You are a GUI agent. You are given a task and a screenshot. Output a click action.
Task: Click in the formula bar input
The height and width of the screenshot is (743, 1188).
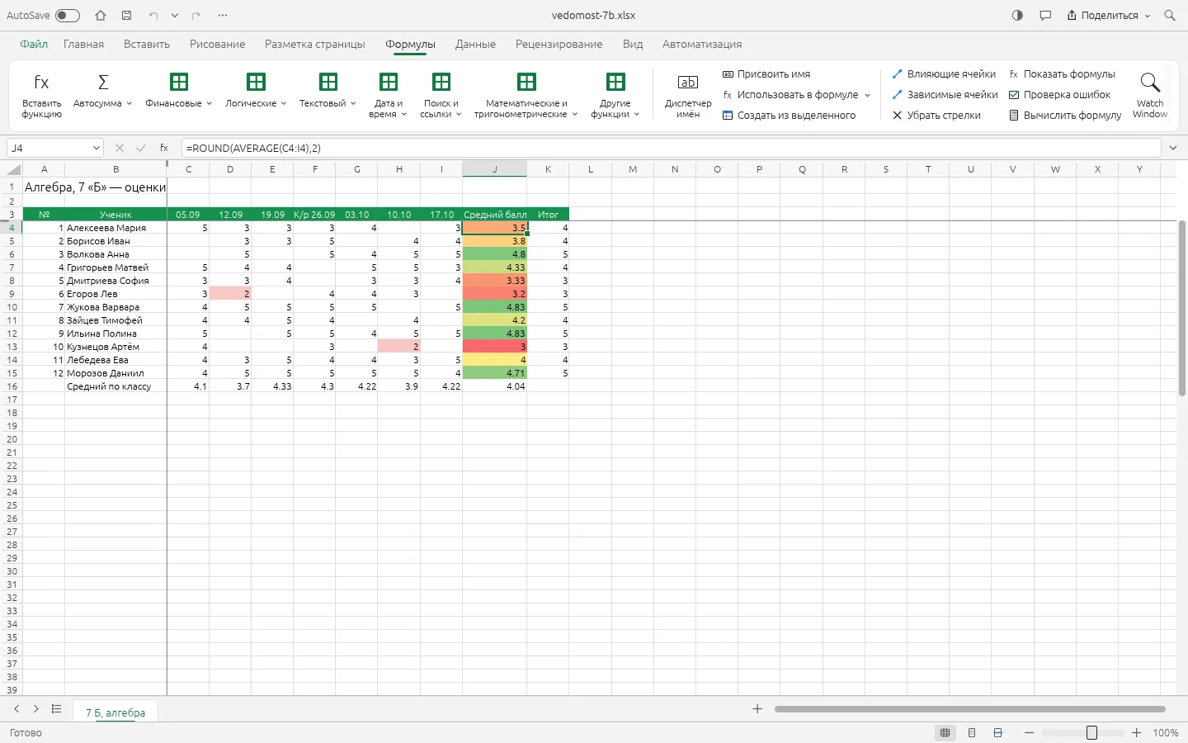(670, 148)
